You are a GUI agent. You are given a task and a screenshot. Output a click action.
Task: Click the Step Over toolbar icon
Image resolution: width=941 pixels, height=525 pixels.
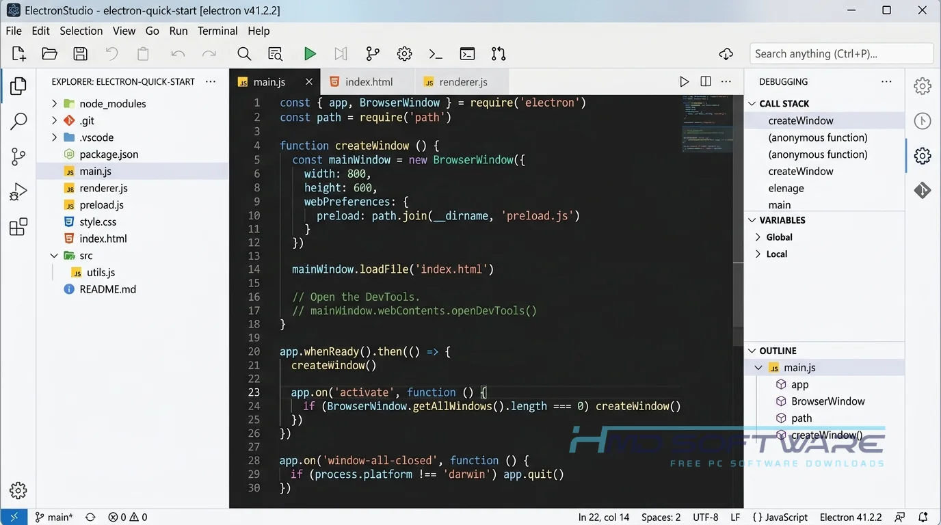(x=341, y=54)
